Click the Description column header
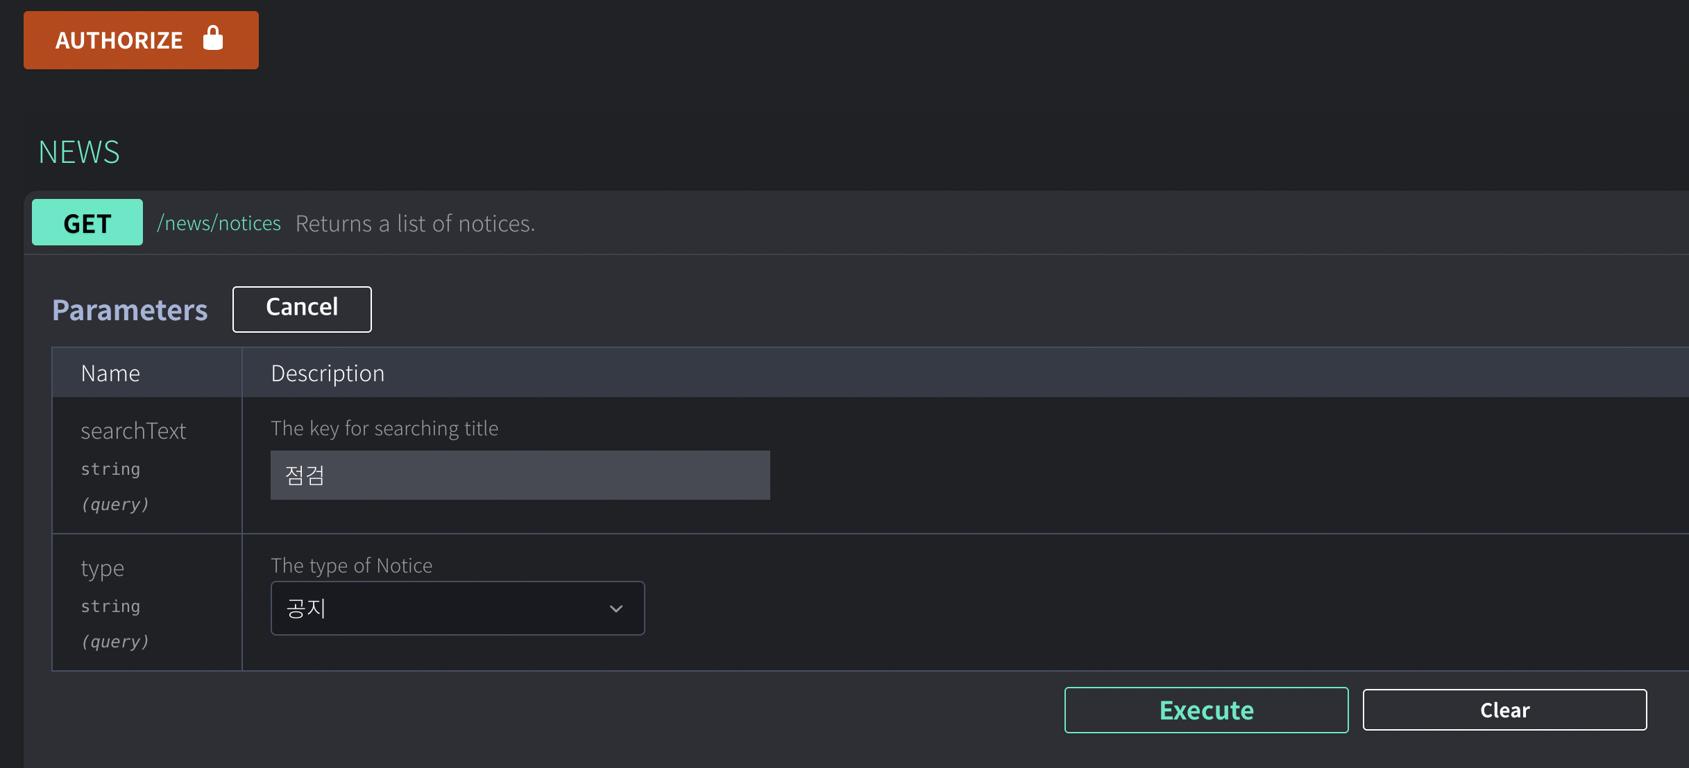The height and width of the screenshot is (768, 1689). [327, 372]
